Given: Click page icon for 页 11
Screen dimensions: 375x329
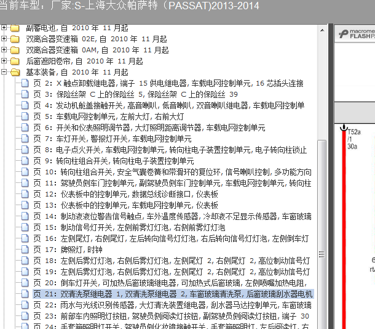Looking at the screenshot, I should point(25,183).
